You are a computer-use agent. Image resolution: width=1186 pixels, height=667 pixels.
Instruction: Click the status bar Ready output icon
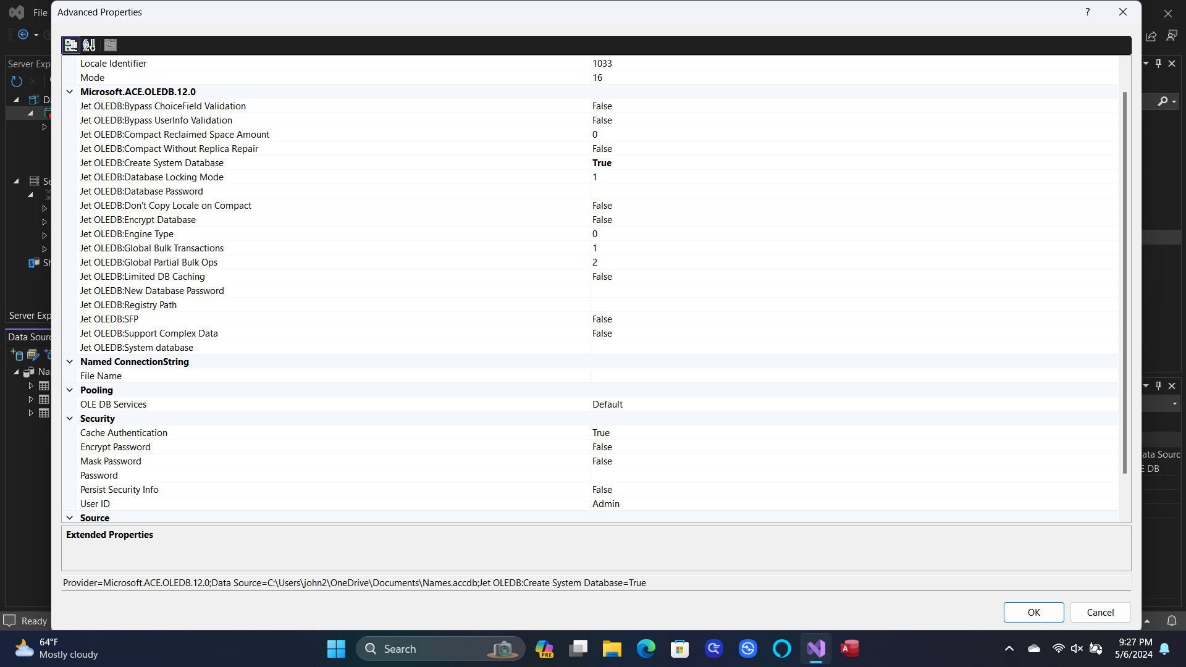pos(9,621)
